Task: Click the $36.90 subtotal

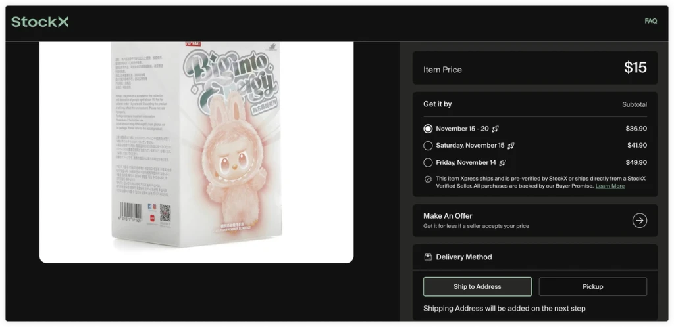Action: (x=636, y=129)
